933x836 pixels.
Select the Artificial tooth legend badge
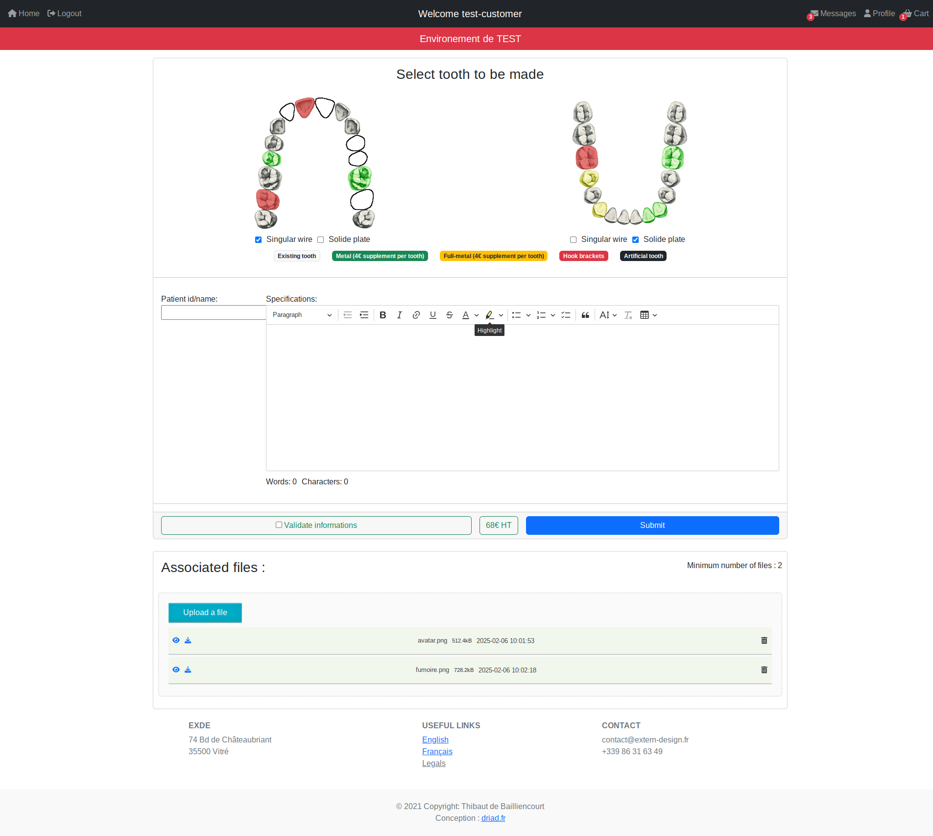click(644, 256)
